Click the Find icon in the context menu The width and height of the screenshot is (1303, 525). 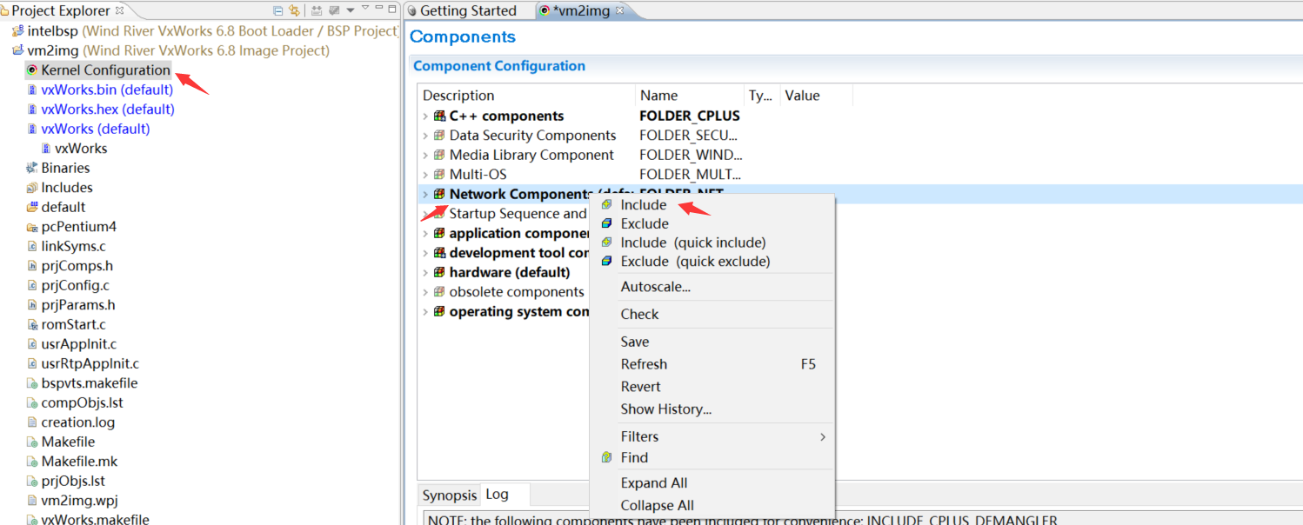(606, 457)
